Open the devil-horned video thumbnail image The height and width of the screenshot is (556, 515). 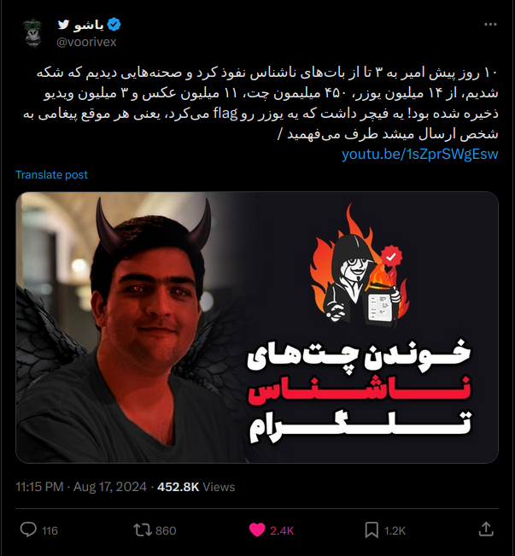(257, 327)
